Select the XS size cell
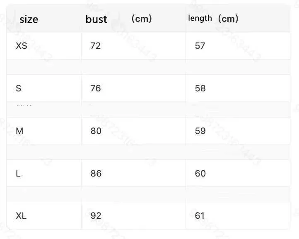The height and width of the screenshot is (239, 299). [22, 46]
